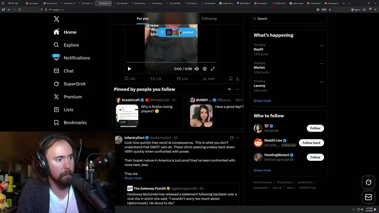Viewport: 379px width, 213px height.
Task: Open Bookmarks in the sidebar
Action: click(x=70, y=122)
